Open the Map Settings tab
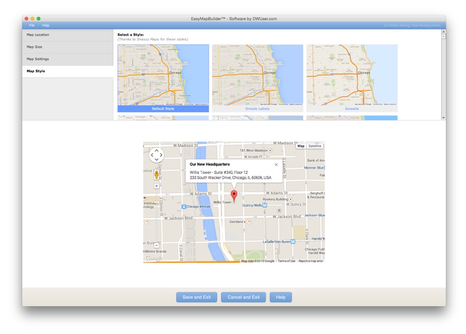466x334 pixels. click(x=68, y=59)
